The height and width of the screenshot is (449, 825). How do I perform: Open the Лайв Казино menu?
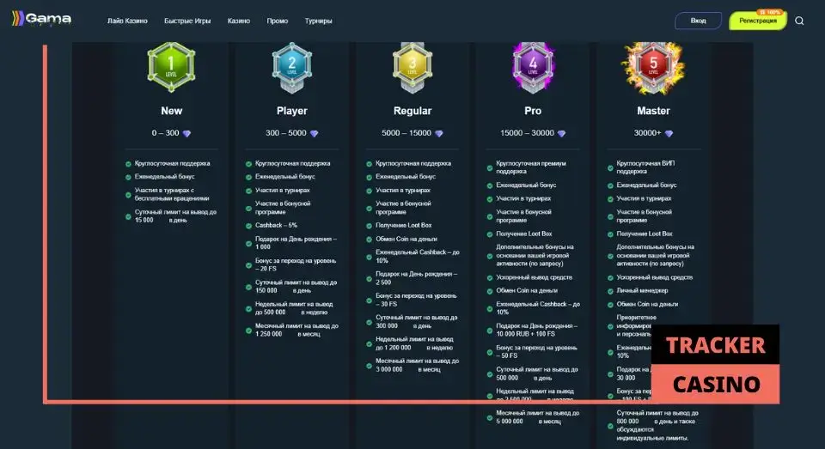[127, 21]
